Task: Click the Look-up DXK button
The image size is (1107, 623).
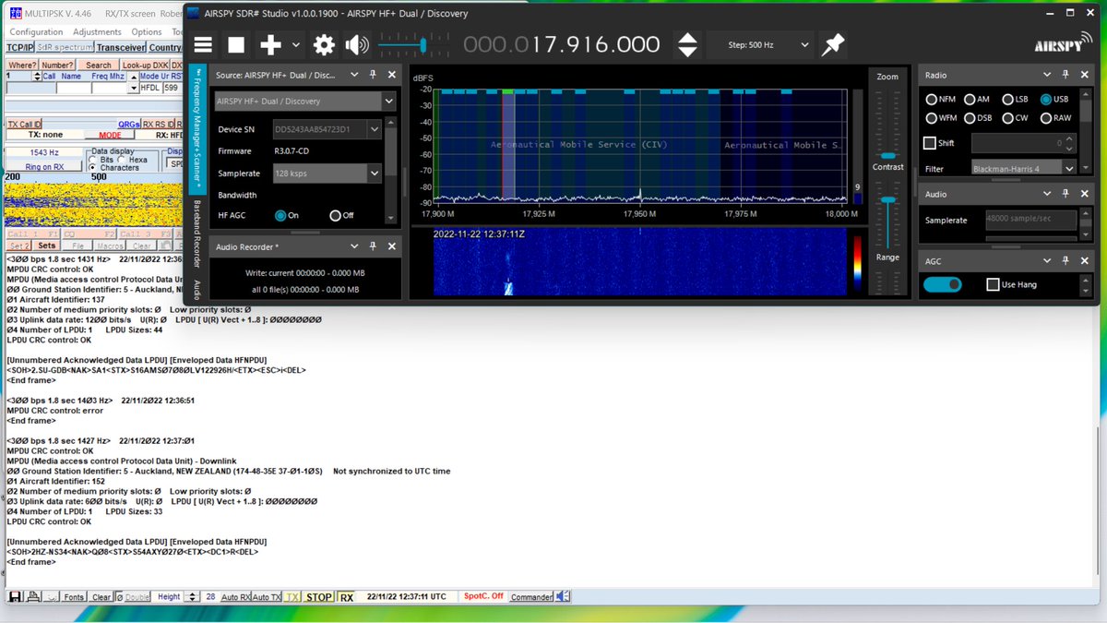Action: pos(144,66)
